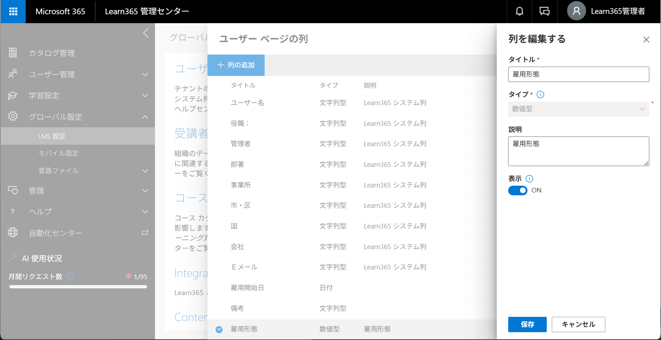
Task: Select the Ｅメール column row
Action: pyautogui.click(x=352, y=267)
